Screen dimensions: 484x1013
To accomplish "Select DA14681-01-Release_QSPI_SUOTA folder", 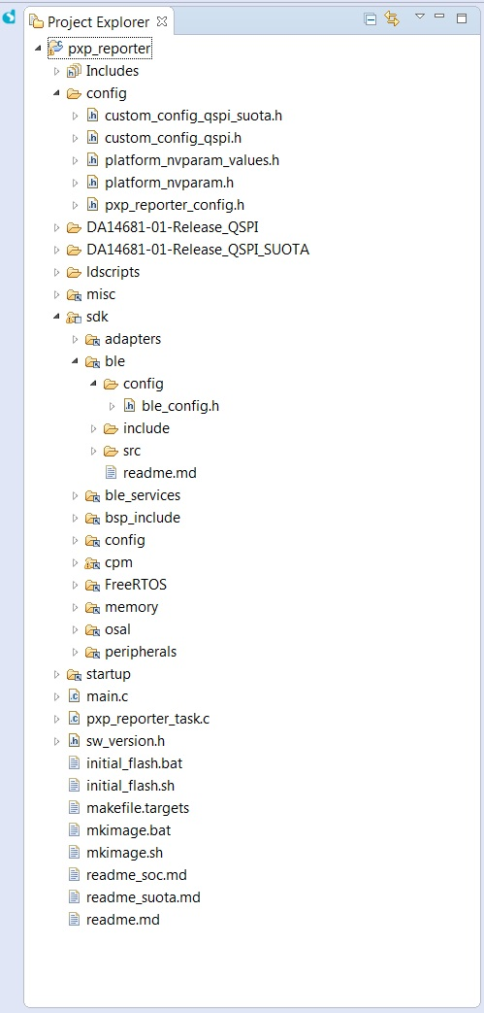I will pos(198,250).
